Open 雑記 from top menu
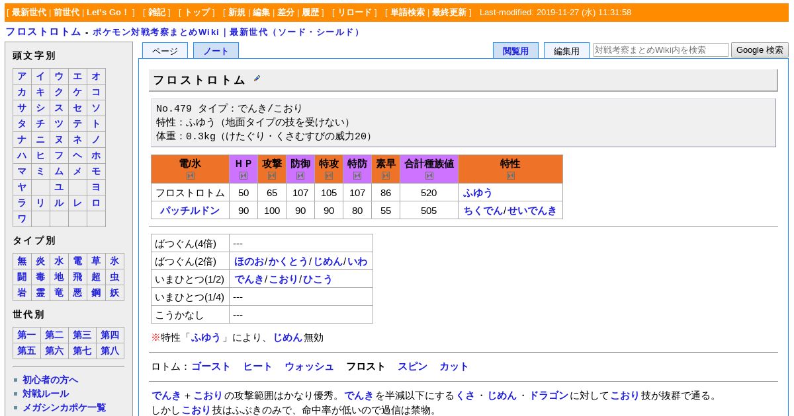This screenshot has height=416, width=794. [157, 13]
